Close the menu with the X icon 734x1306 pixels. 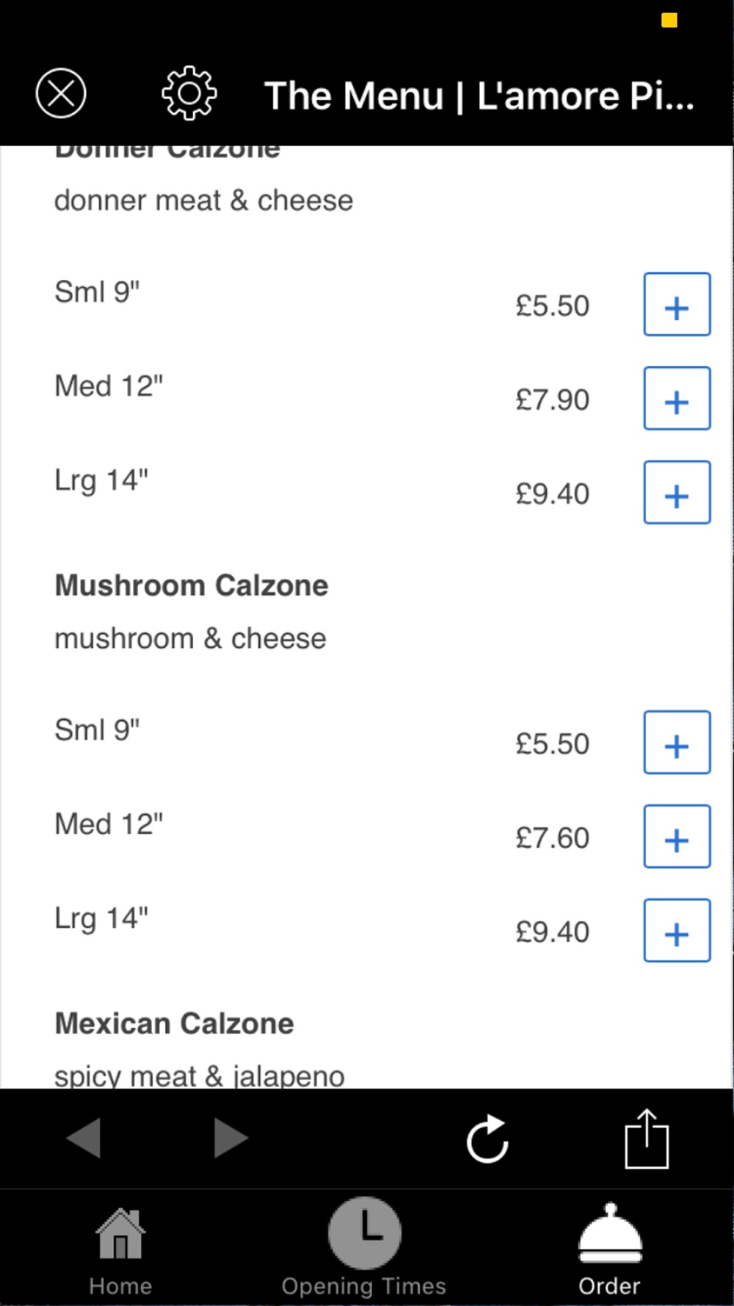tap(61, 93)
